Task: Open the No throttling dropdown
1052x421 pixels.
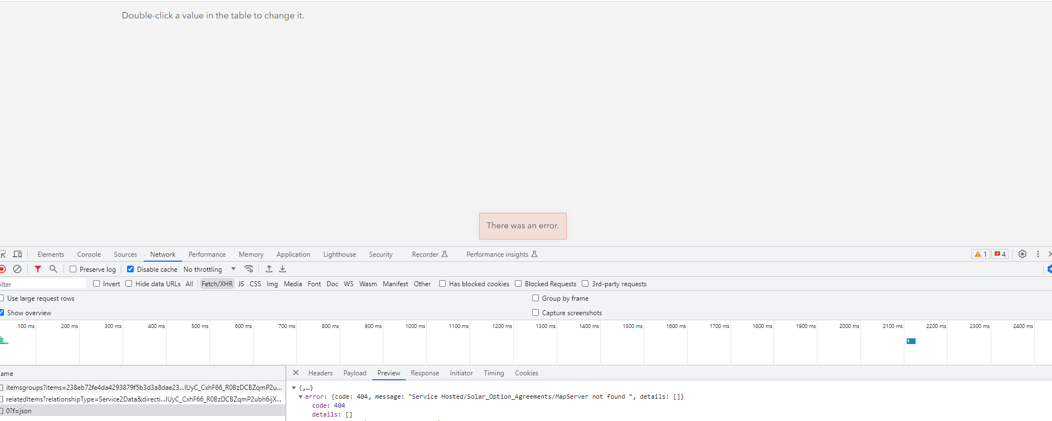Action: 210,269
